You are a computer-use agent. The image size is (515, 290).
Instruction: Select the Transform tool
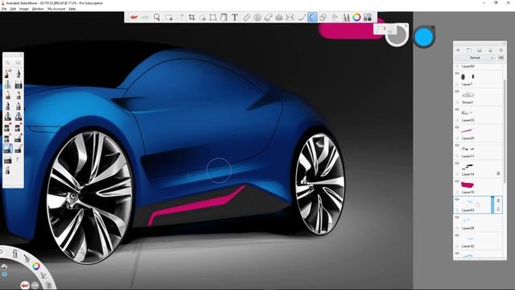pyautogui.click(x=213, y=17)
